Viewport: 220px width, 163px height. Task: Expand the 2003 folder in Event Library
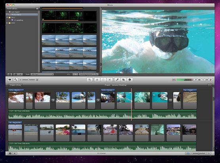[x=7, y=23]
